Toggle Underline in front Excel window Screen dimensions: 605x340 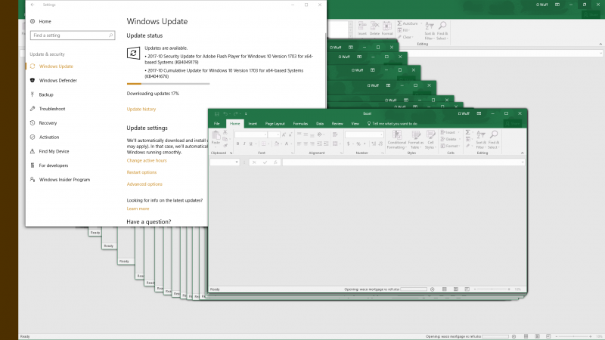251,143
